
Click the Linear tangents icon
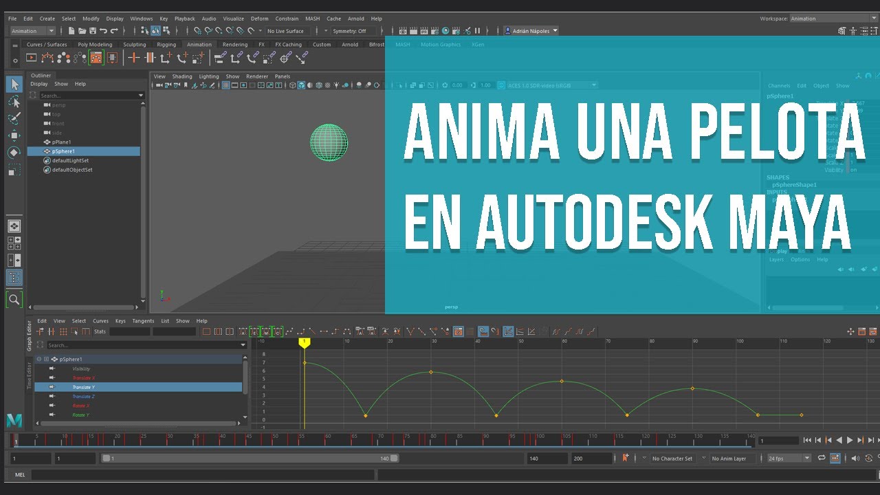click(313, 331)
